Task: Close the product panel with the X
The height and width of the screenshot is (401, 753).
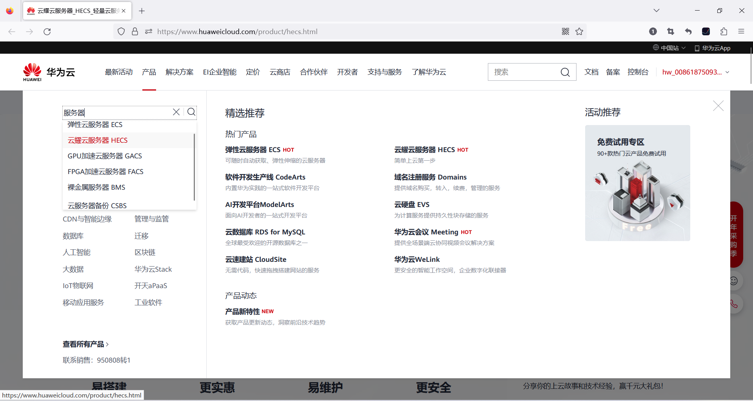Action: point(718,106)
